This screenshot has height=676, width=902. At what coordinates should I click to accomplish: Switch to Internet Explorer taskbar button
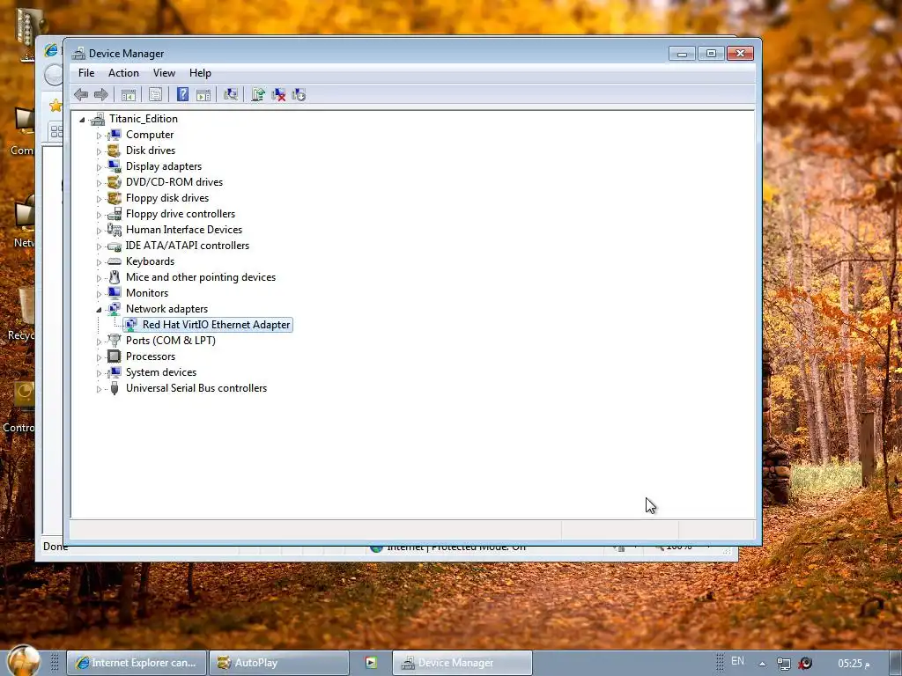tap(137, 663)
